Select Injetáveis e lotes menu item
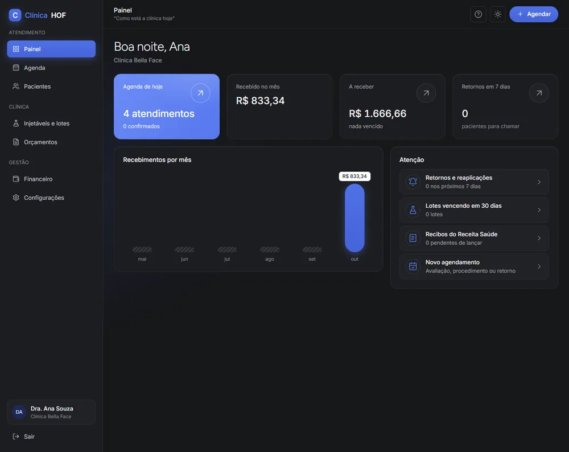 (x=51, y=124)
